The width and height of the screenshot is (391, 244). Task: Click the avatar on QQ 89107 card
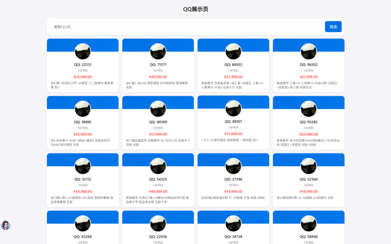coord(234,109)
